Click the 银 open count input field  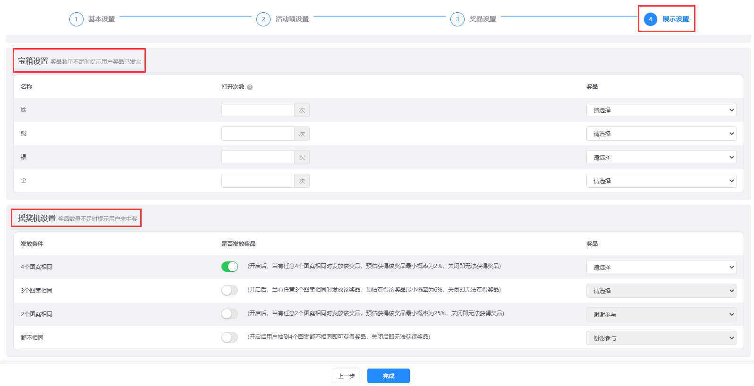258,157
